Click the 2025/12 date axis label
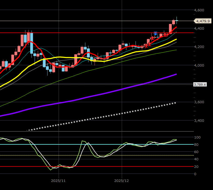The height and width of the screenshot is (190, 213). click(x=122, y=180)
